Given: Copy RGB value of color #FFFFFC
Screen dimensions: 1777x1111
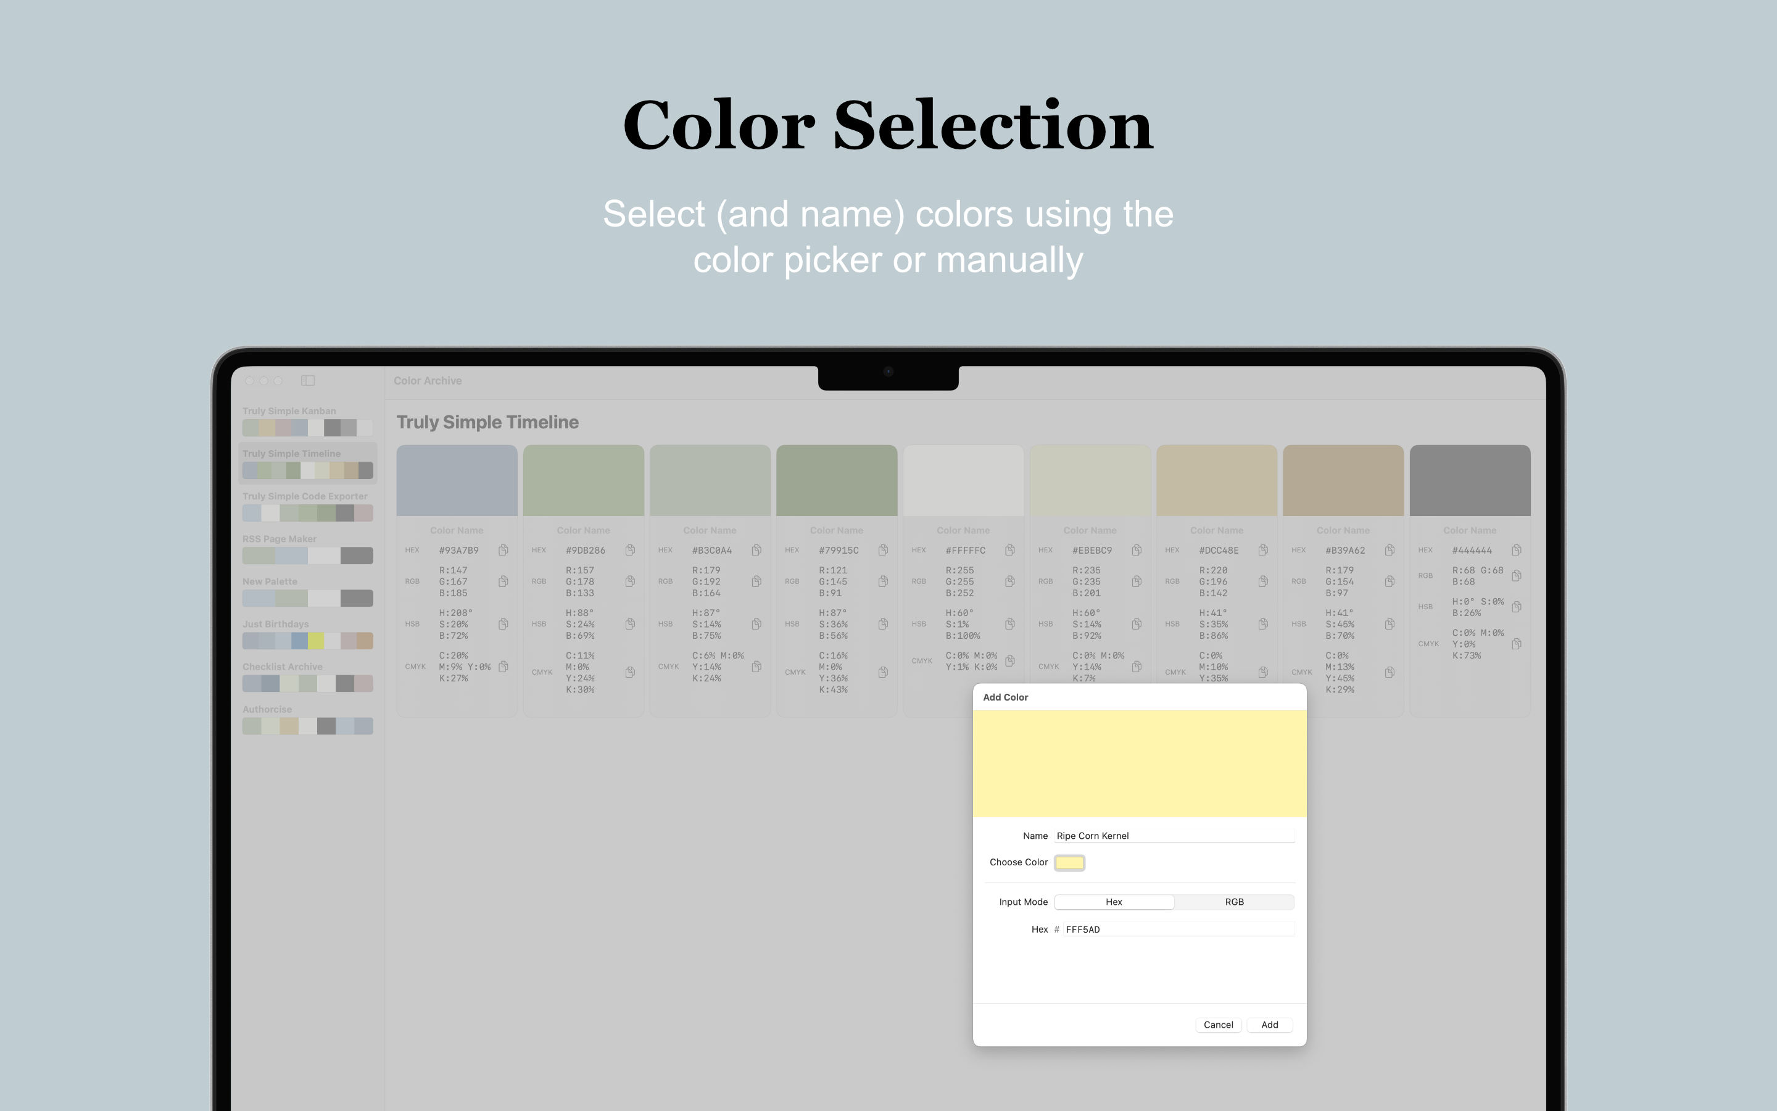Looking at the screenshot, I should click(1009, 581).
